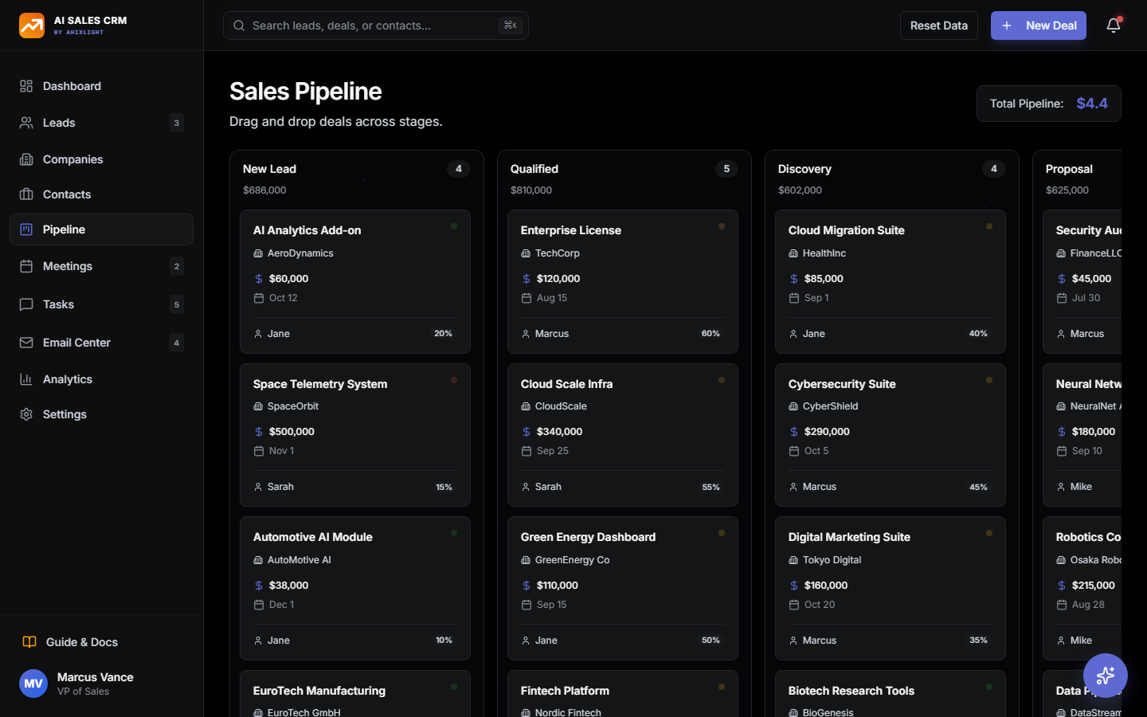Click status dot on Enterprise License card
The height and width of the screenshot is (717, 1147).
click(x=722, y=226)
